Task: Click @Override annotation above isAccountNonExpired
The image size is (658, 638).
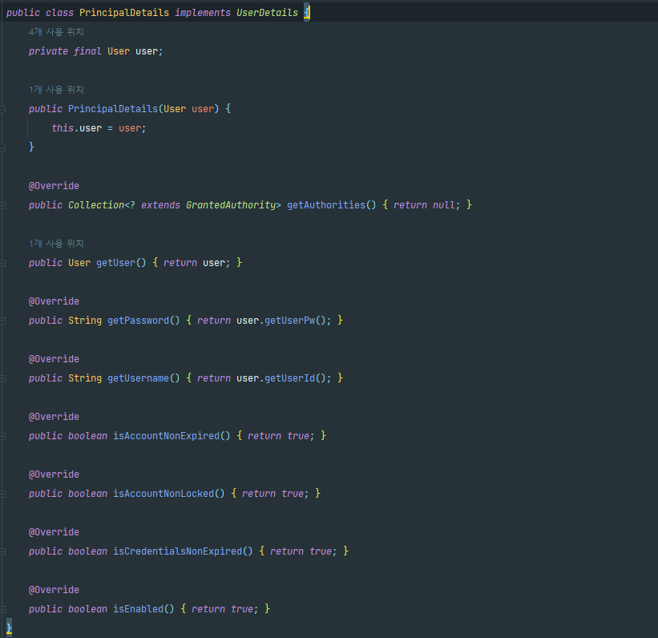Action: (x=54, y=417)
